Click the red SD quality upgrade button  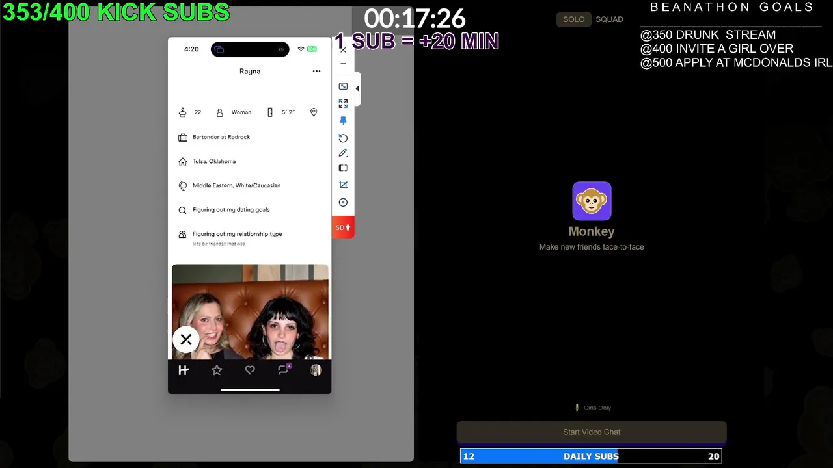tap(343, 227)
